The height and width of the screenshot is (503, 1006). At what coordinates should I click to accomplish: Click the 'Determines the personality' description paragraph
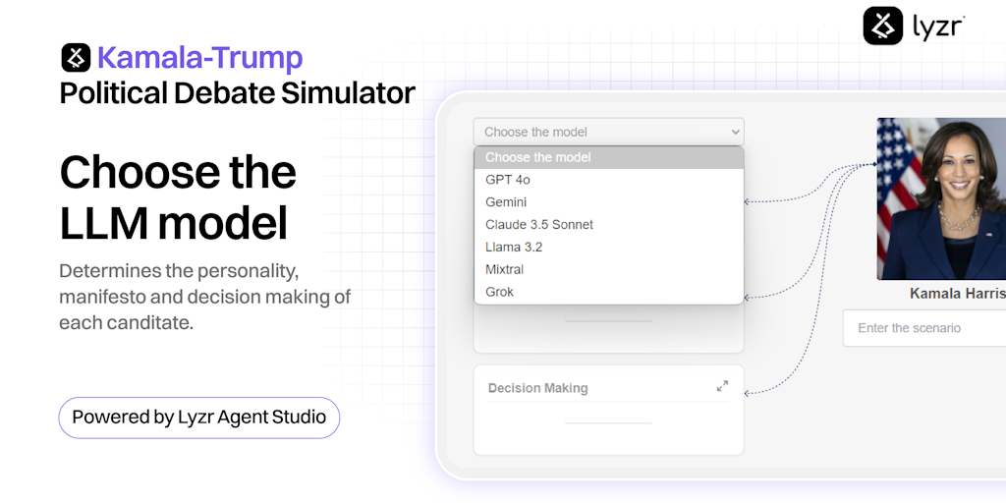tap(204, 297)
